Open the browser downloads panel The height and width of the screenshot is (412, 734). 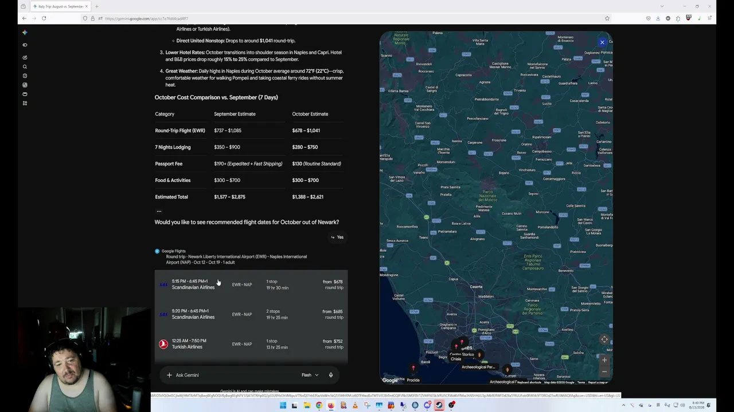pos(658,18)
